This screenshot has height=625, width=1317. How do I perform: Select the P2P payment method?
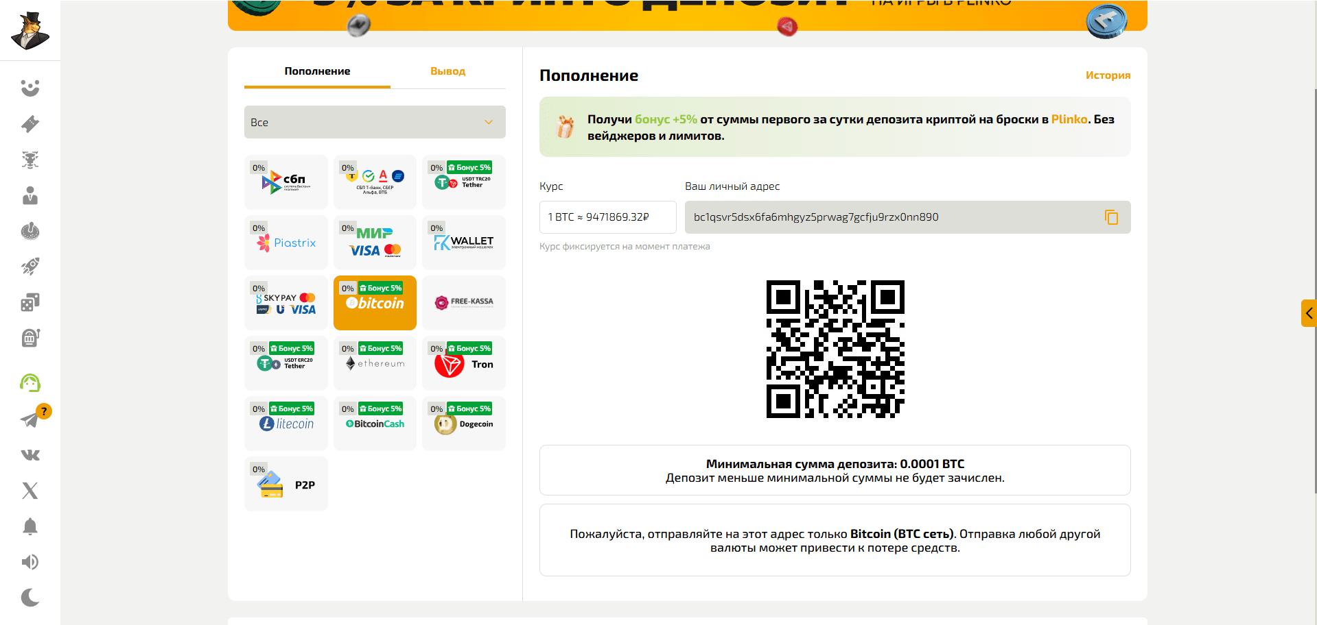coord(286,484)
